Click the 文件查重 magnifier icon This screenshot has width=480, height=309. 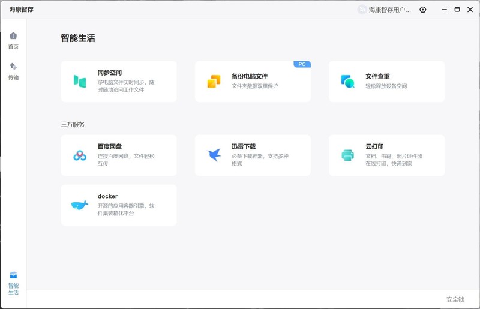pyautogui.click(x=348, y=82)
